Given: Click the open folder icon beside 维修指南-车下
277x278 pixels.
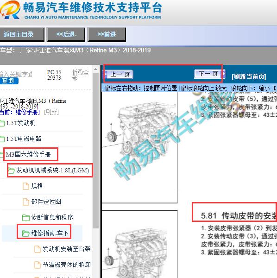Looking at the screenshot, I should pyautogui.click(x=26, y=234).
